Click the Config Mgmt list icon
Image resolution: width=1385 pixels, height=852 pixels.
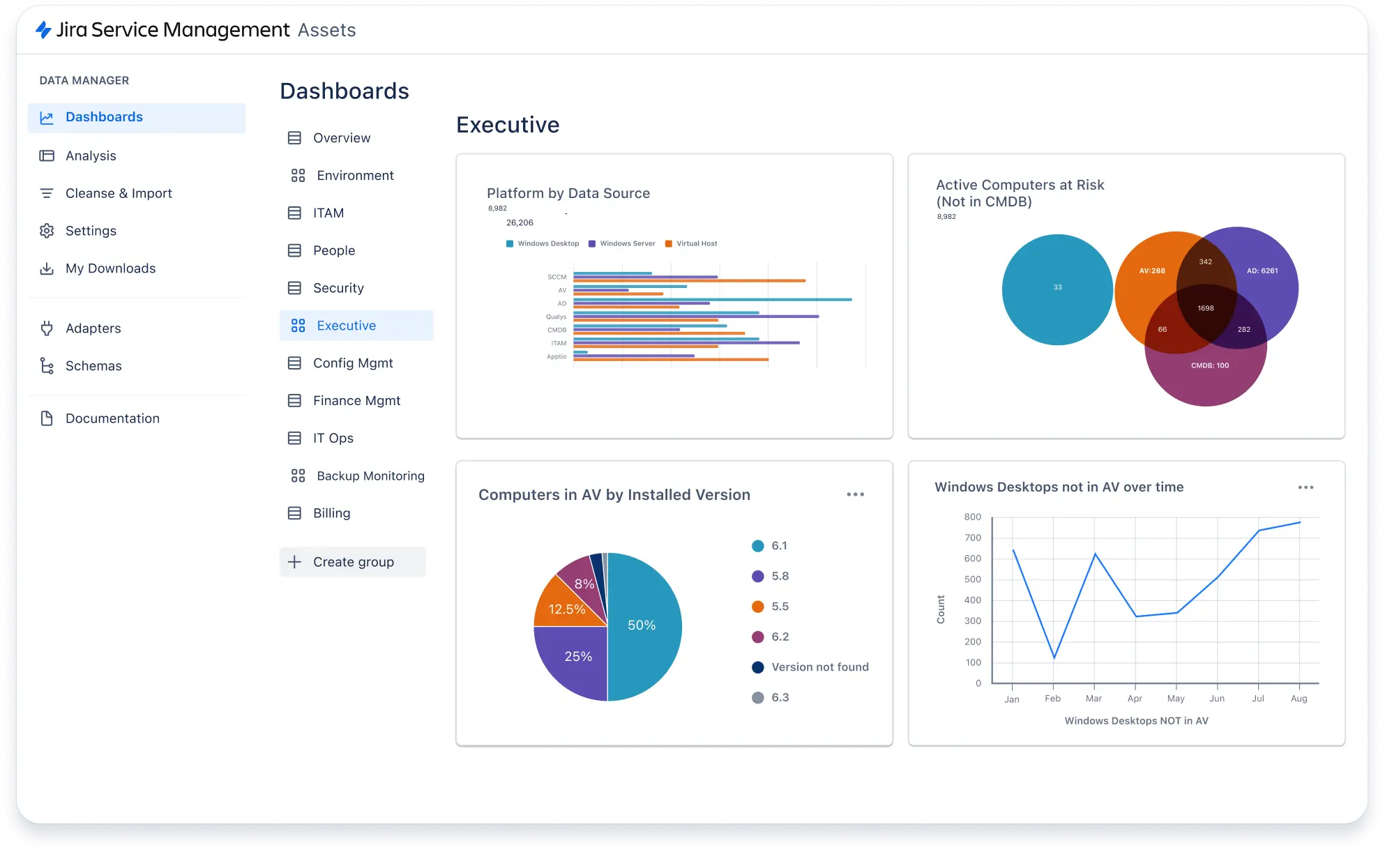pos(295,363)
